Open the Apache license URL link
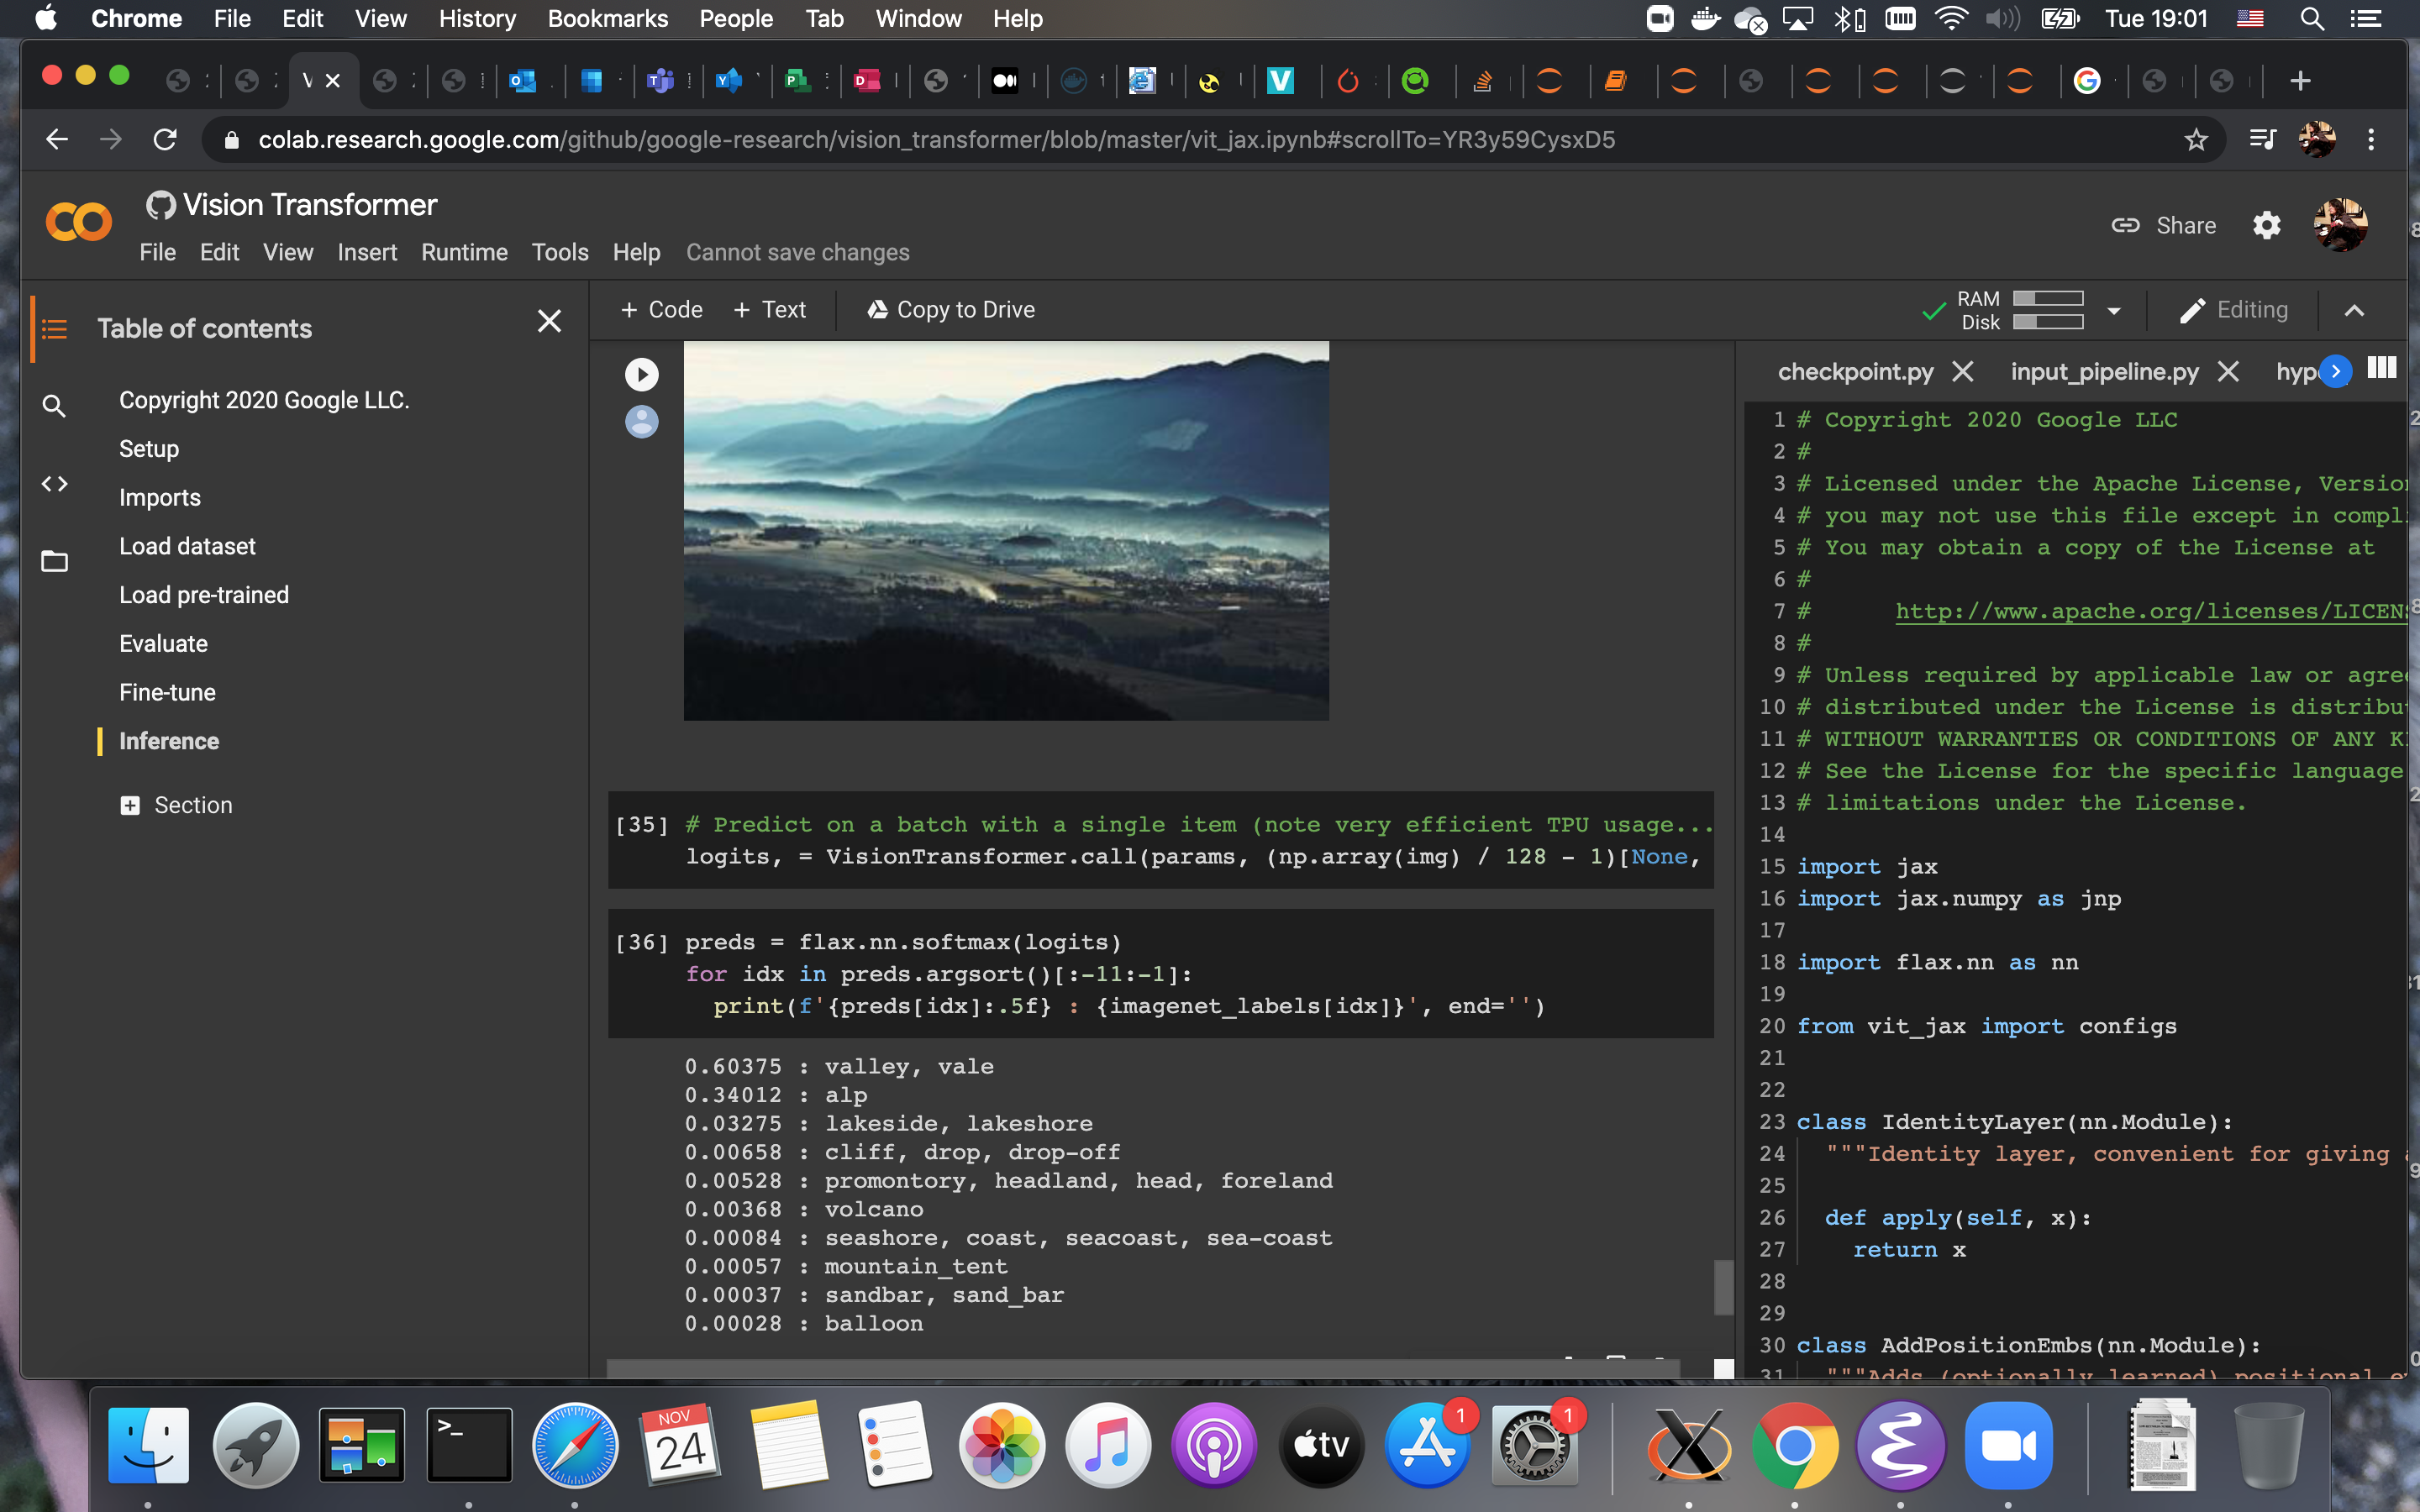 [2150, 611]
